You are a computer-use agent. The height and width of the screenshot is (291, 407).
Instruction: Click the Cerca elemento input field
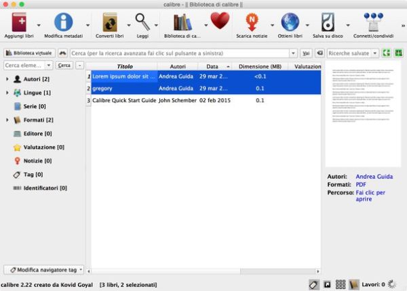[24, 65]
